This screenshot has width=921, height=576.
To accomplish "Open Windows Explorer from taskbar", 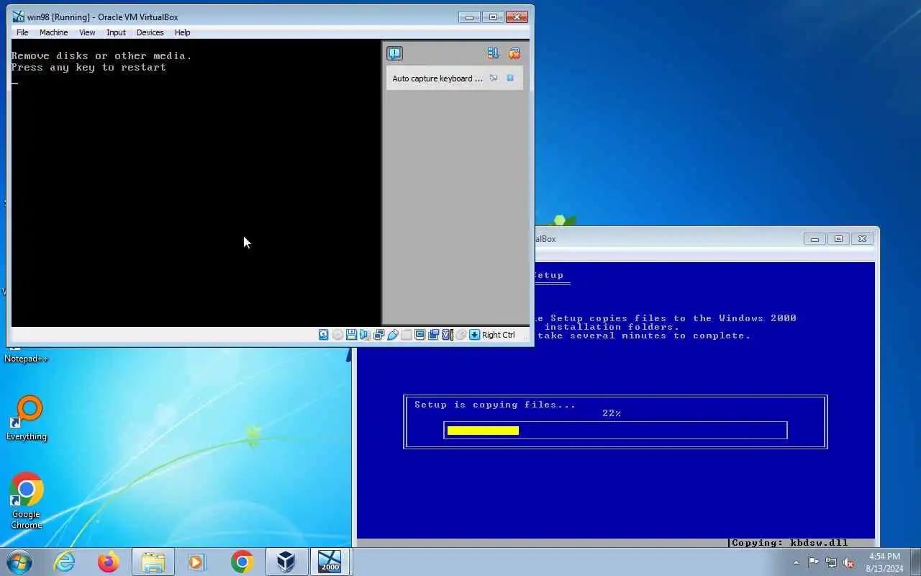I will click(153, 562).
